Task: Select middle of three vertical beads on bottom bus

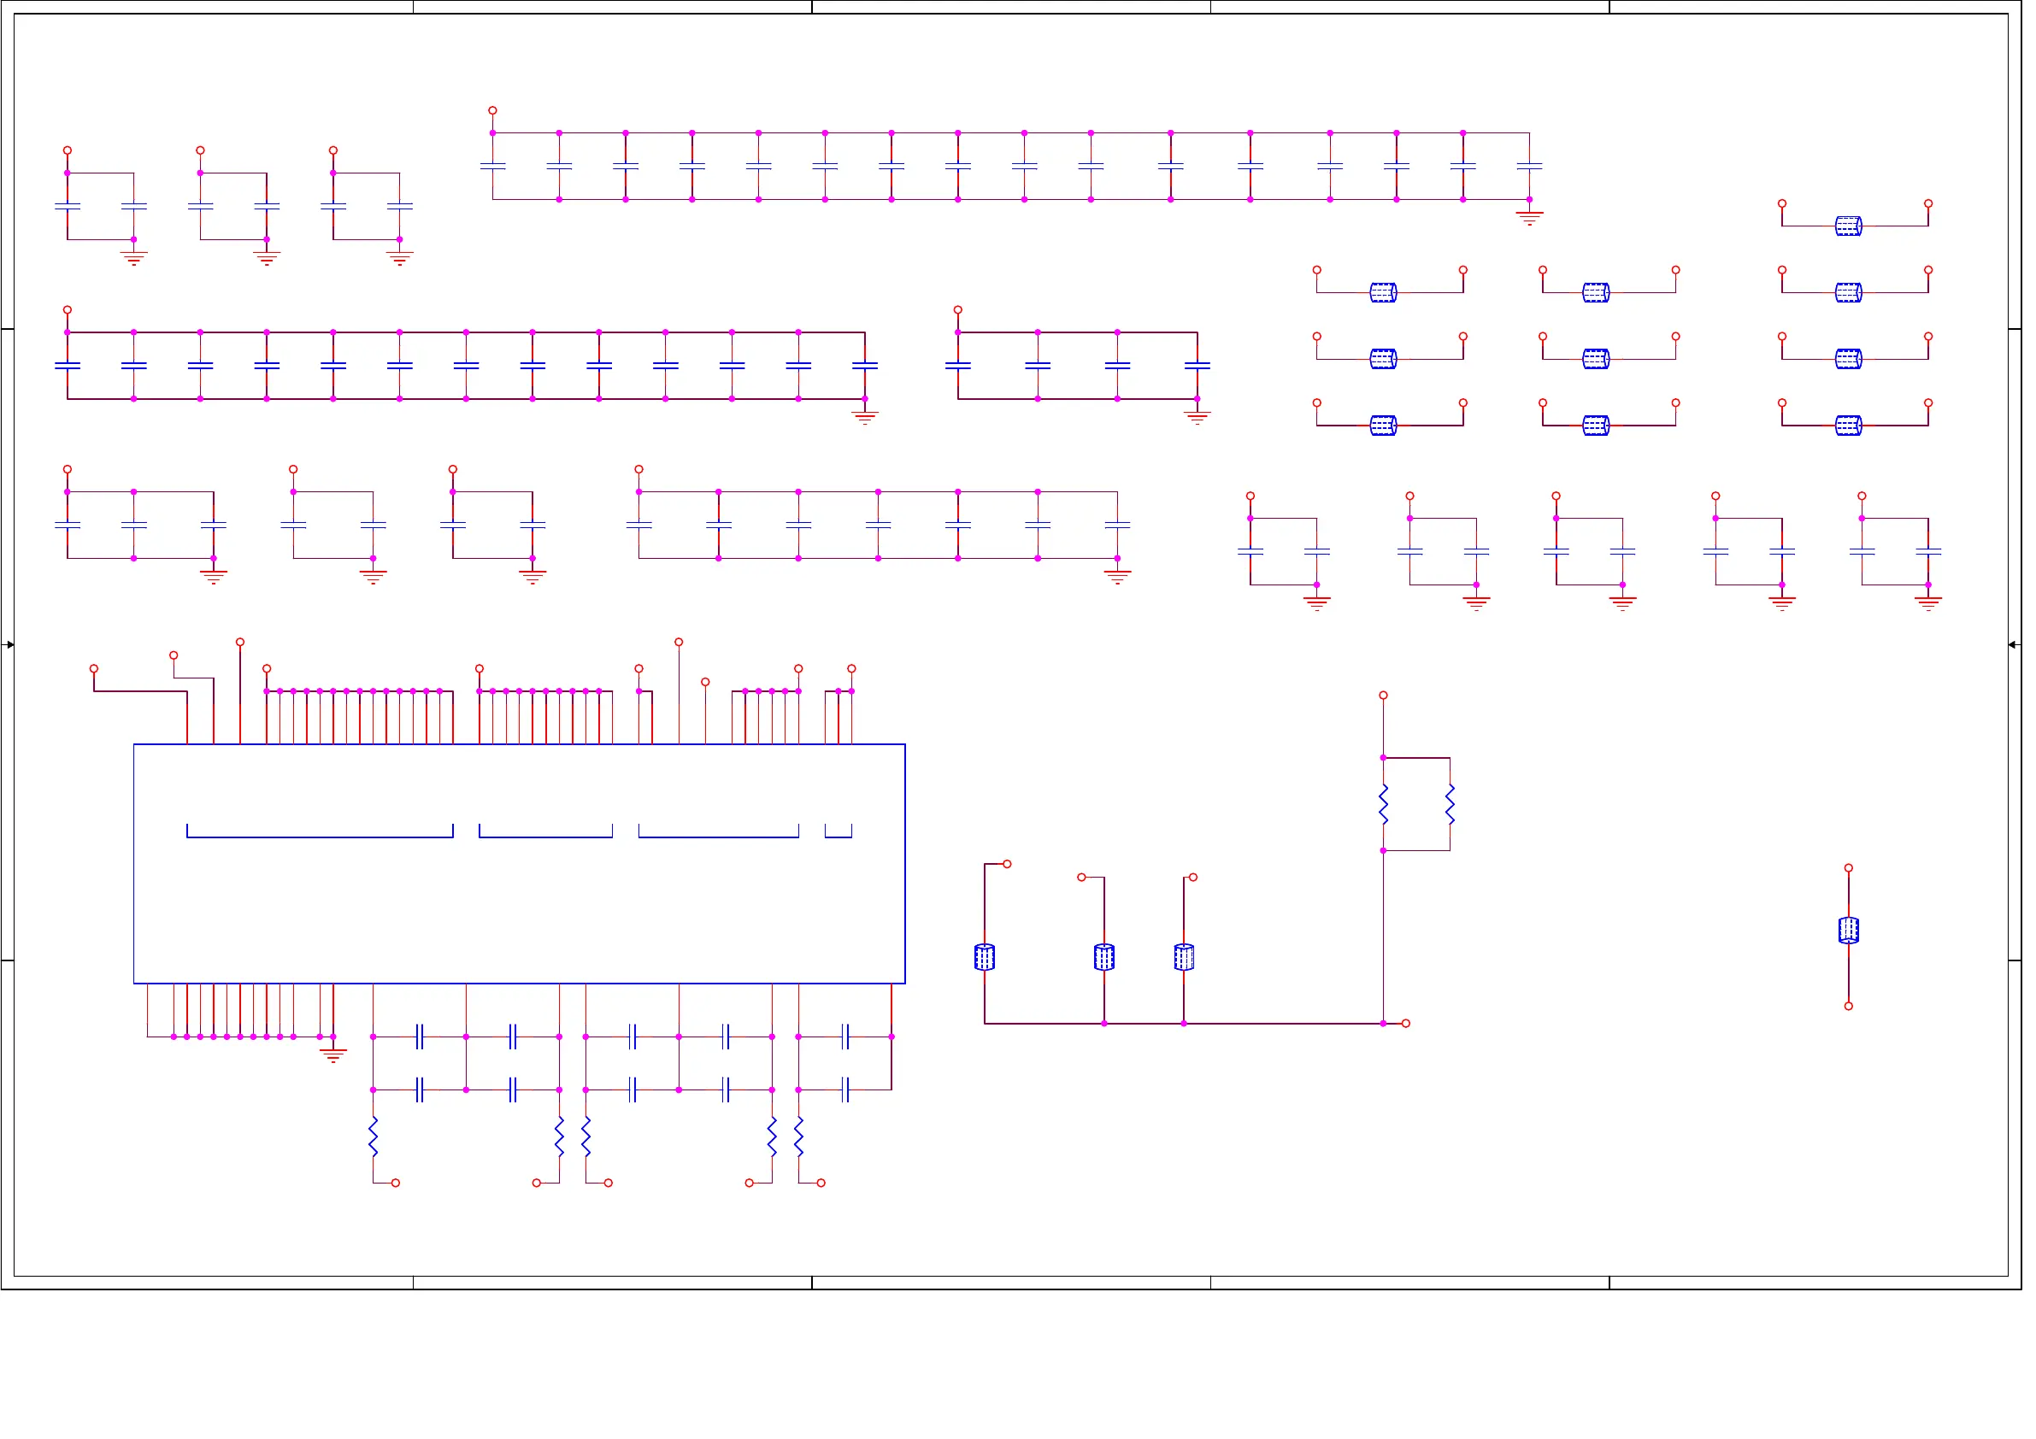Action: coord(1104,957)
